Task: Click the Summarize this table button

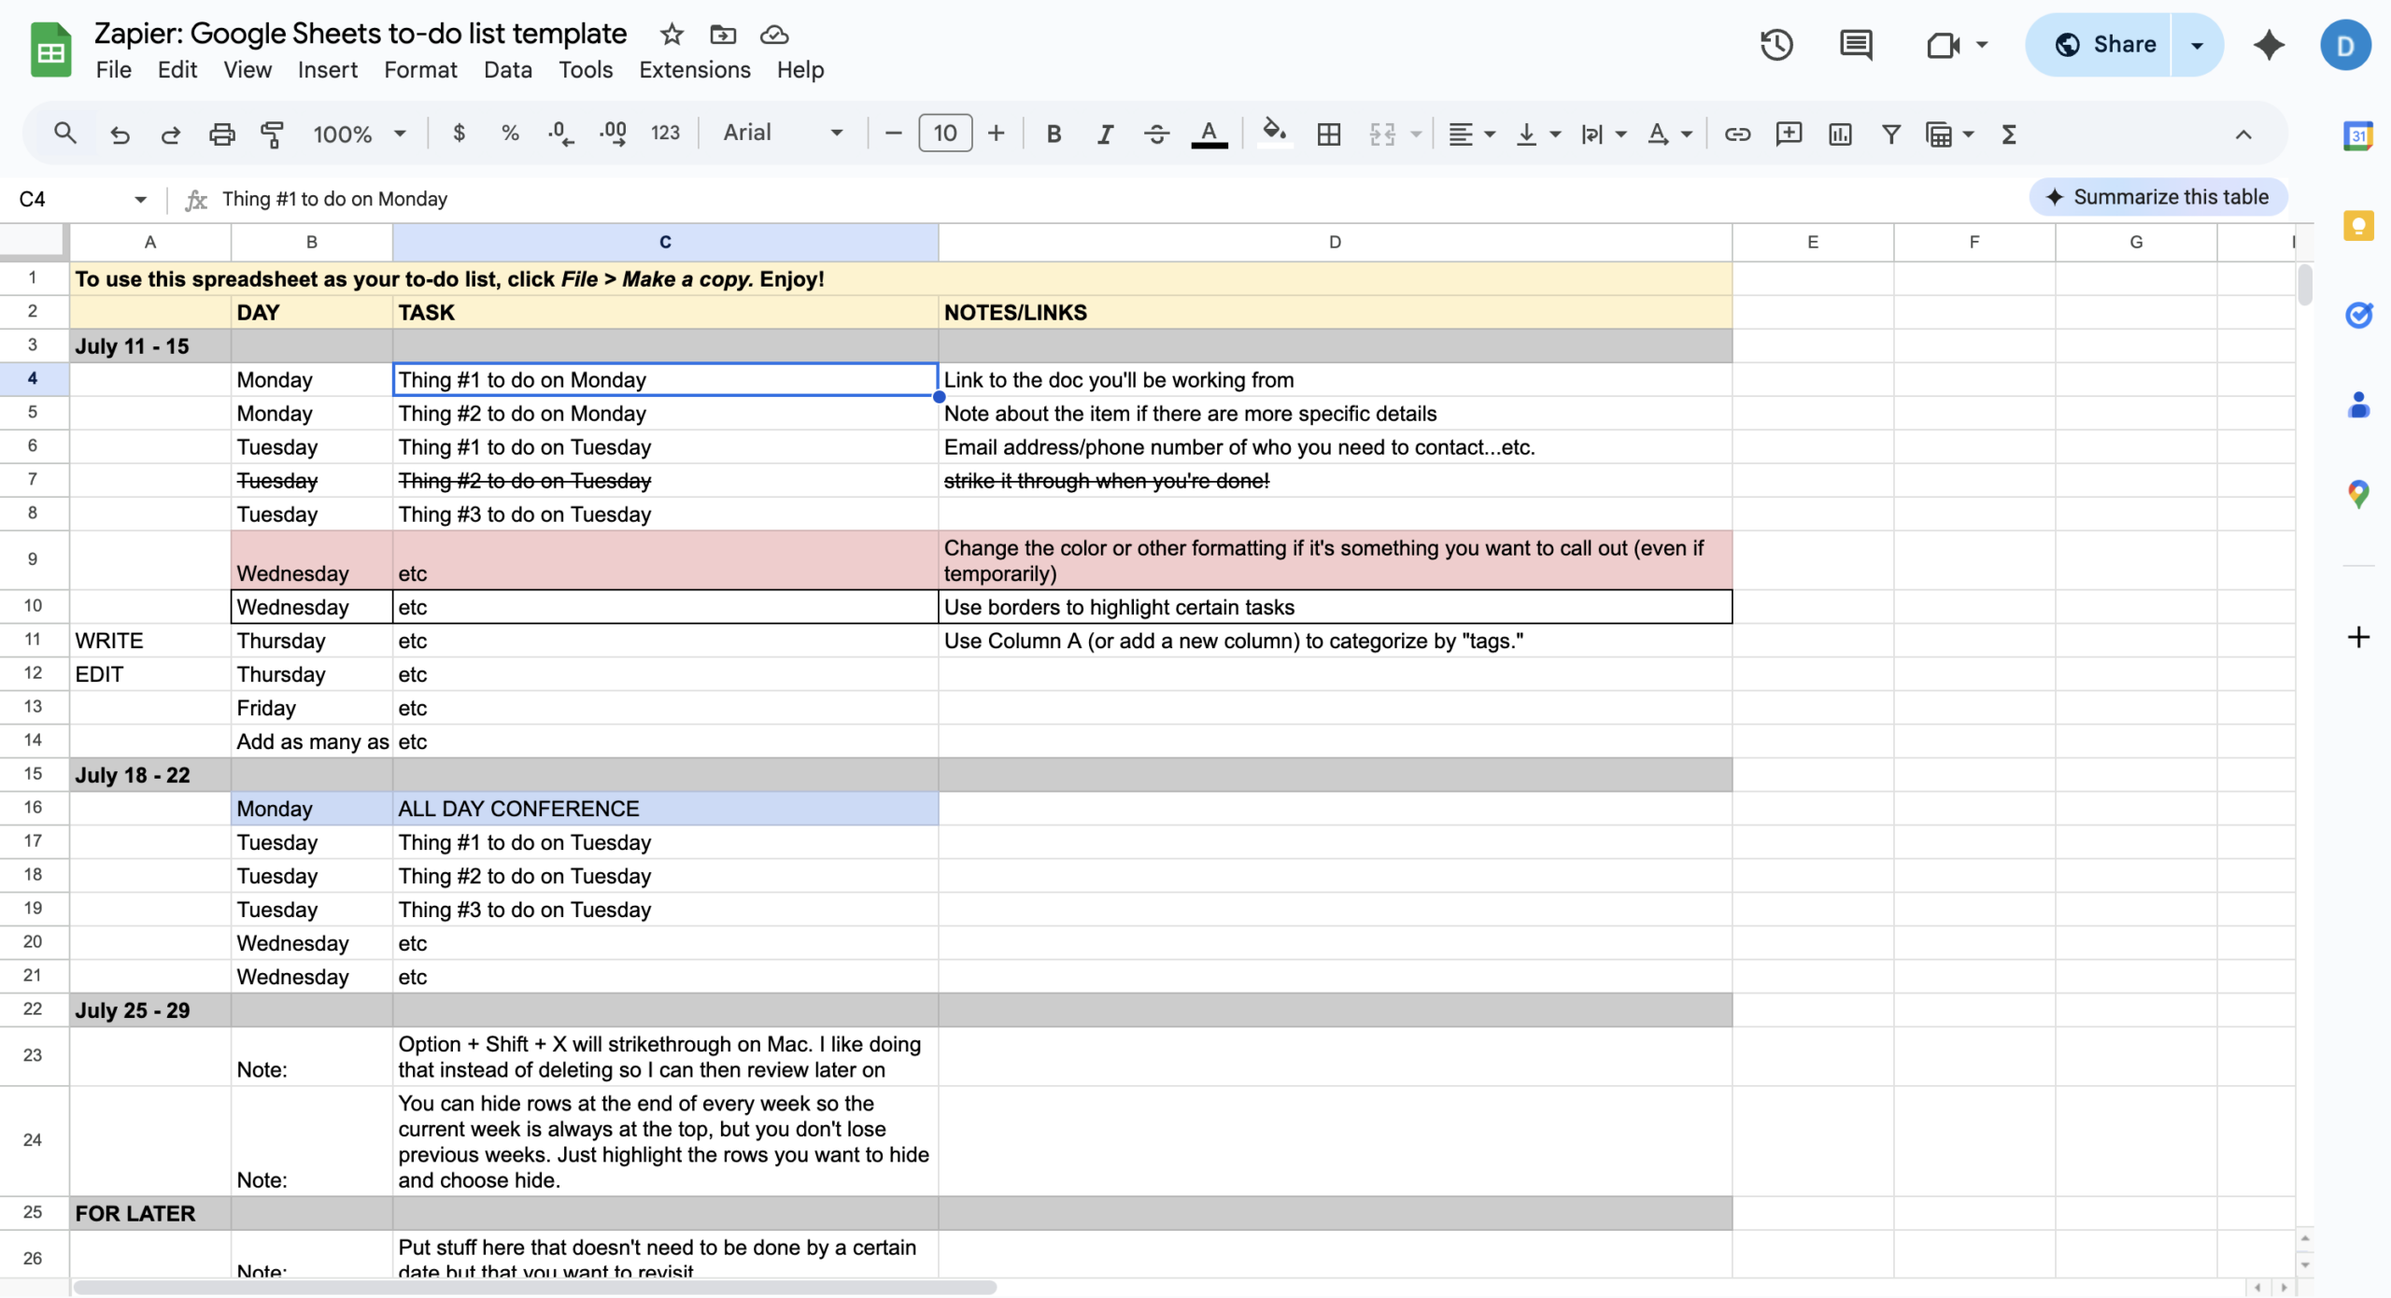Action: pyautogui.click(x=2158, y=196)
